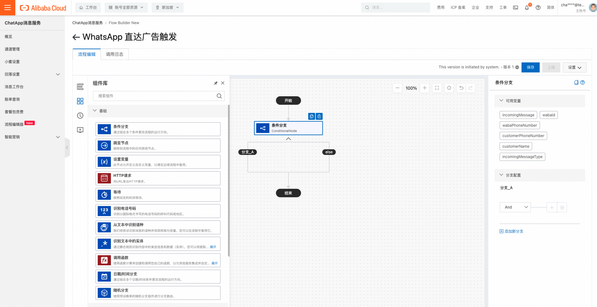597x307 pixels.
Task: Open the 新加坡 region dropdown
Action: (168, 8)
